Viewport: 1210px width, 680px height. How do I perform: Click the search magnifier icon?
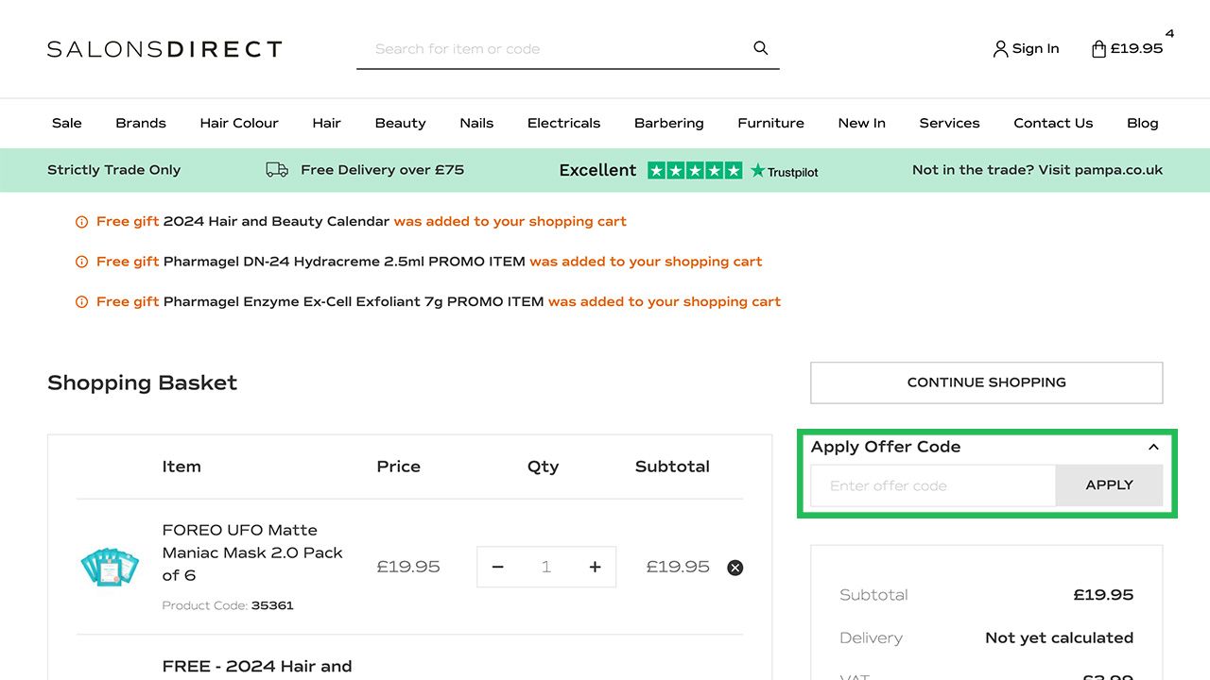[x=760, y=48]
